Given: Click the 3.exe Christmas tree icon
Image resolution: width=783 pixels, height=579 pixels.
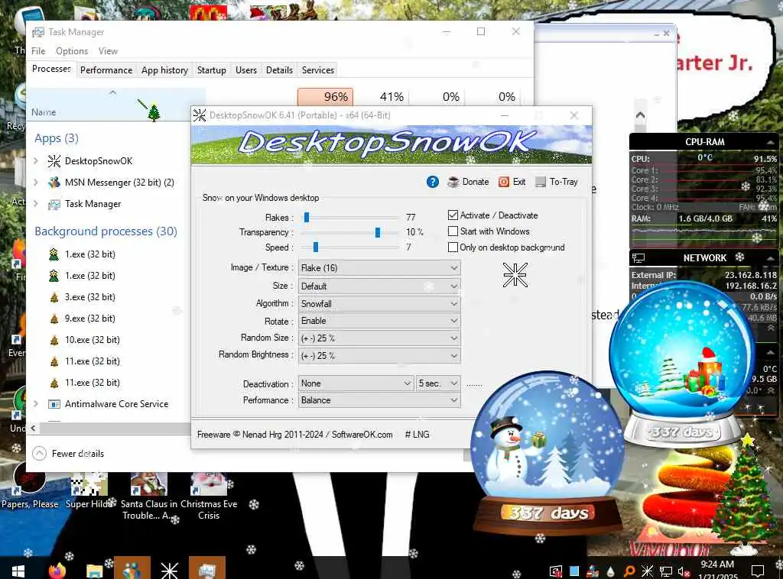Looking at the screenshot, I should [x=54, y=297].
